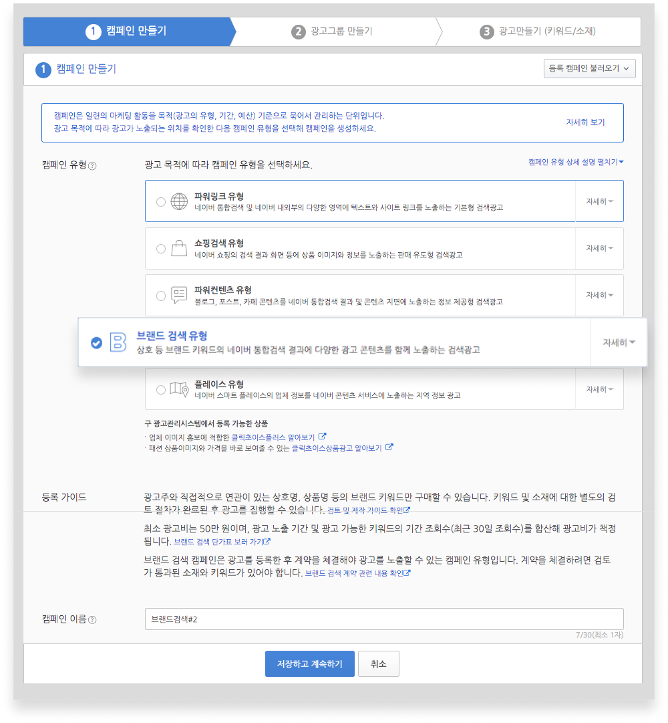Click external link icon after 클릭초이스플러스 알아보기
Image resolution: width=668 pixels, height=723 pixels.
323,436
